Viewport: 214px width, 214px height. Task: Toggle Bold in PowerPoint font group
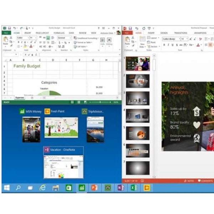pyautogui.click(x=164, y=45)
